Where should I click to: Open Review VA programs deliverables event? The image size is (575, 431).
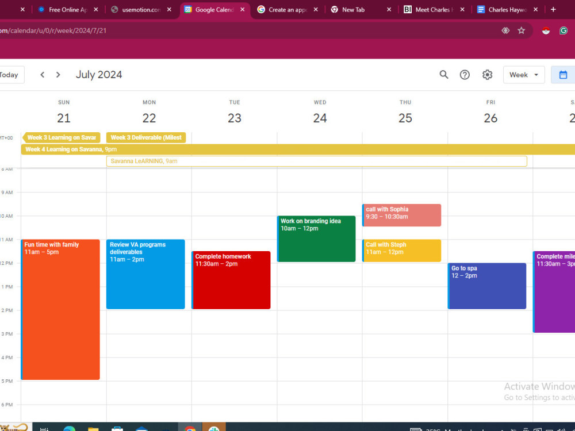pyautogui.click(x=145, y=274)
